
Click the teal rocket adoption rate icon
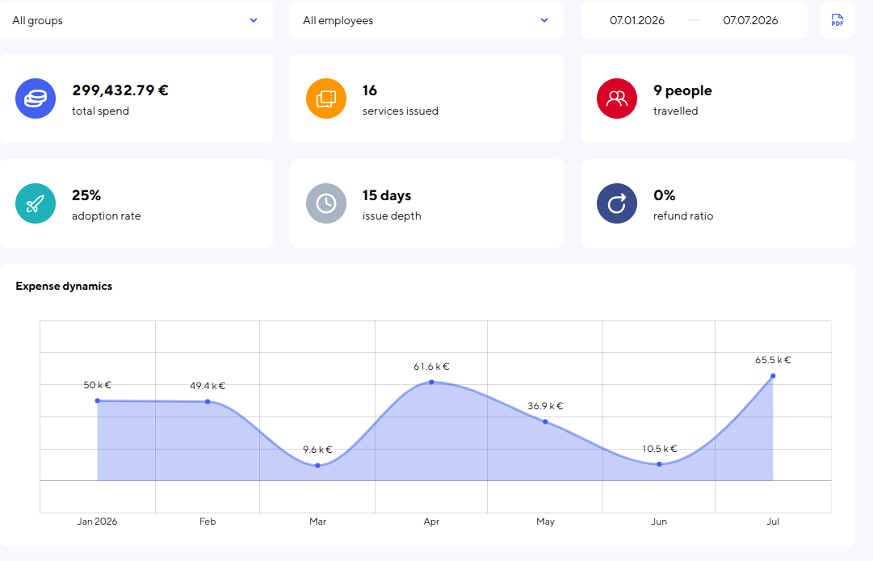[x=36, y=203]
